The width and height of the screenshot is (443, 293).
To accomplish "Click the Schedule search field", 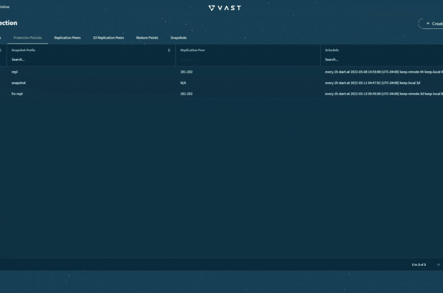I will coord(384,60).
